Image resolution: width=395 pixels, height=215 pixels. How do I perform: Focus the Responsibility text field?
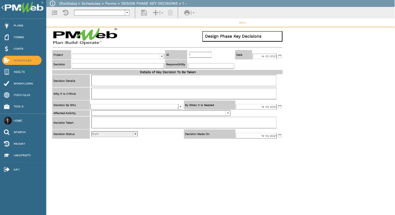pyautogui.click(x=211, y=66)
